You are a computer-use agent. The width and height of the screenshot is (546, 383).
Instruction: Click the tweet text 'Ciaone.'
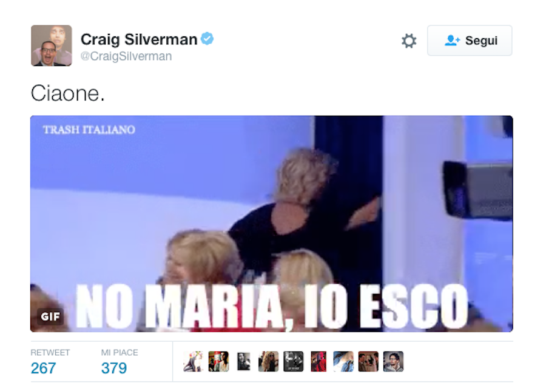[67, 93]
